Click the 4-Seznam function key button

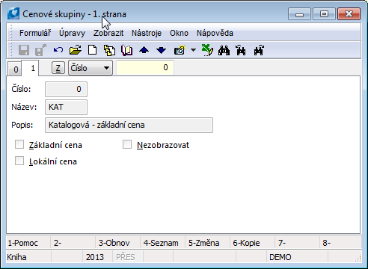click(x=162, y=243)
